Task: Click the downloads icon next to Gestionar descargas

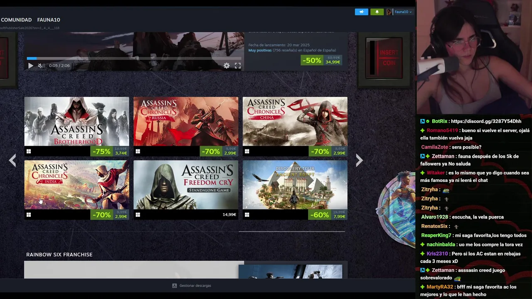Action: click(175, 286)
